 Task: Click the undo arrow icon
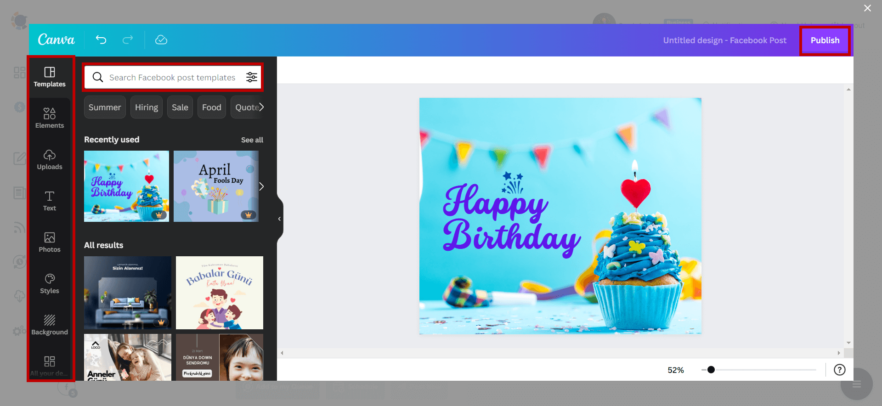pos(101,40)
